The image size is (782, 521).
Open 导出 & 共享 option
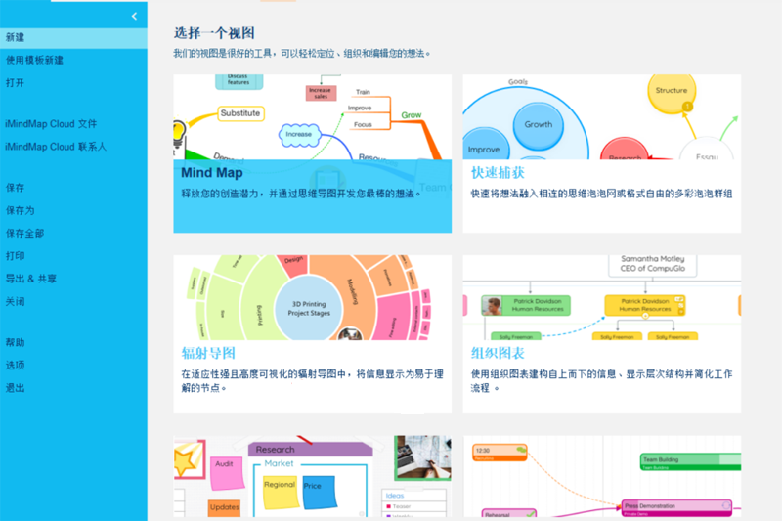pos(73,279)
